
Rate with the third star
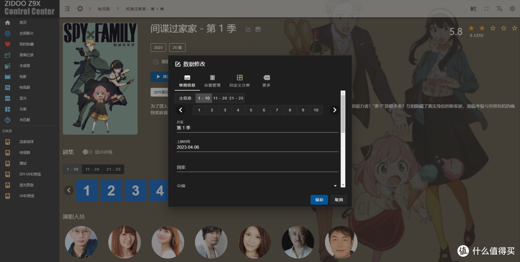(x=493, y=28)
